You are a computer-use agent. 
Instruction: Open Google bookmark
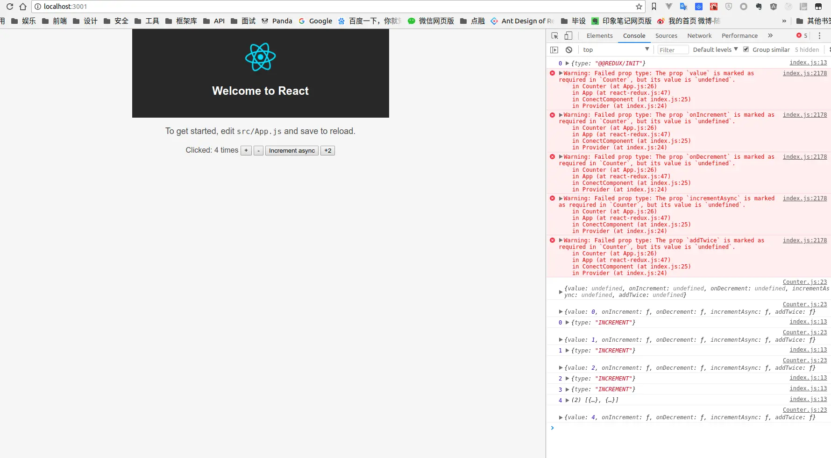[315, 21]
